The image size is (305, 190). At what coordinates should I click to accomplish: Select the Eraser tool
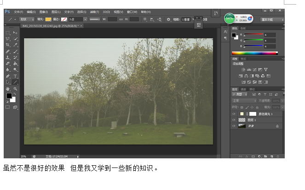pyautogui.click(x=7, y=63)
